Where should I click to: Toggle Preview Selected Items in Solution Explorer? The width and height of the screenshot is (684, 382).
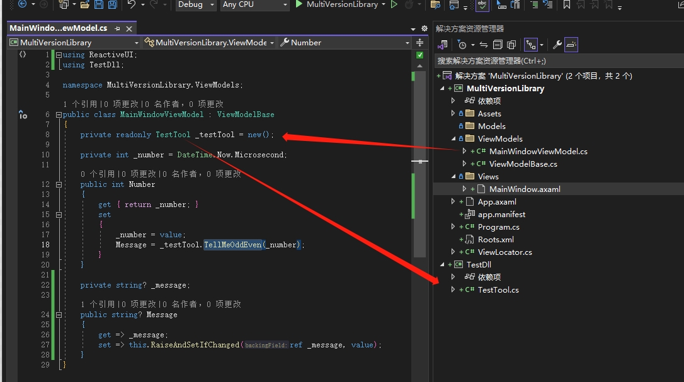point(571,45)
